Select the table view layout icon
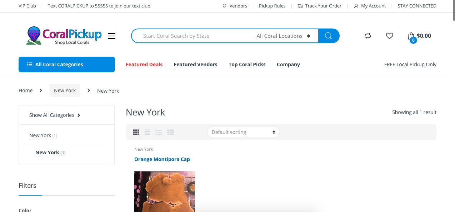 click(170, 132)
